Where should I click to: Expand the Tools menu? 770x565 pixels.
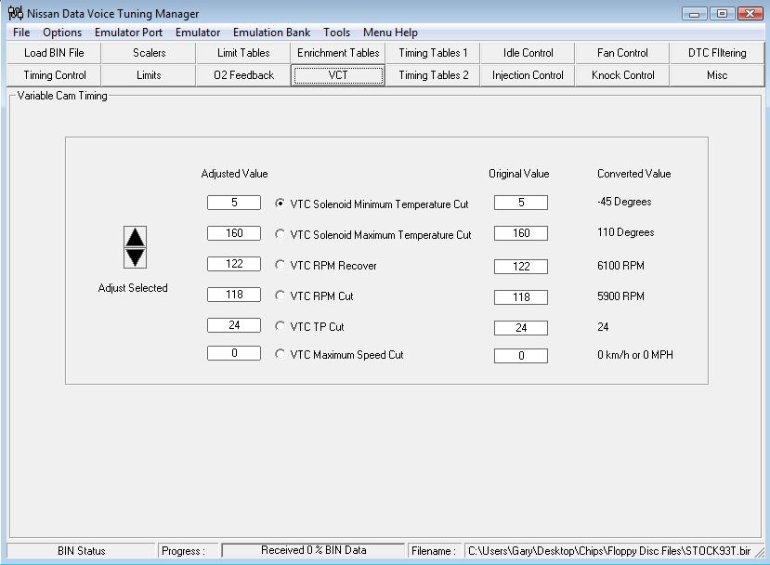point(336,33)
